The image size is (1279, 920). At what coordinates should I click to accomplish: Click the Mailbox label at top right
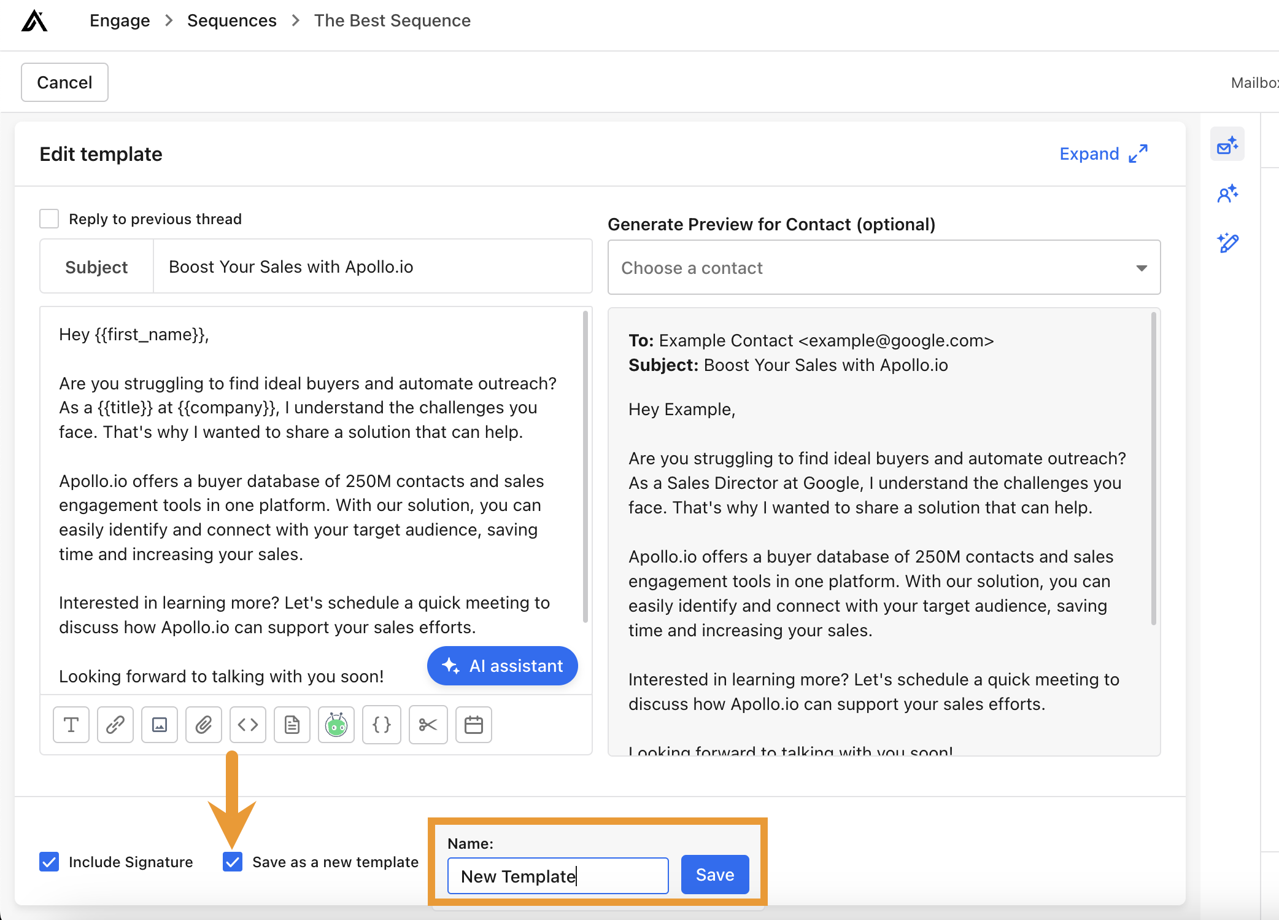(x=1254, y=82)
